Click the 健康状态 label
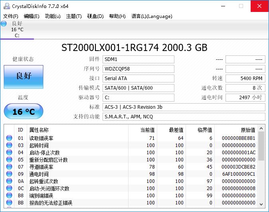Image resolution: width=269 pixels, height=212 pixels. (x=23, y=59)
